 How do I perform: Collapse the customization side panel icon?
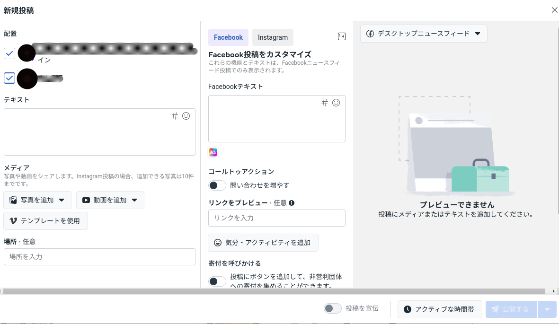pos(342,36)
